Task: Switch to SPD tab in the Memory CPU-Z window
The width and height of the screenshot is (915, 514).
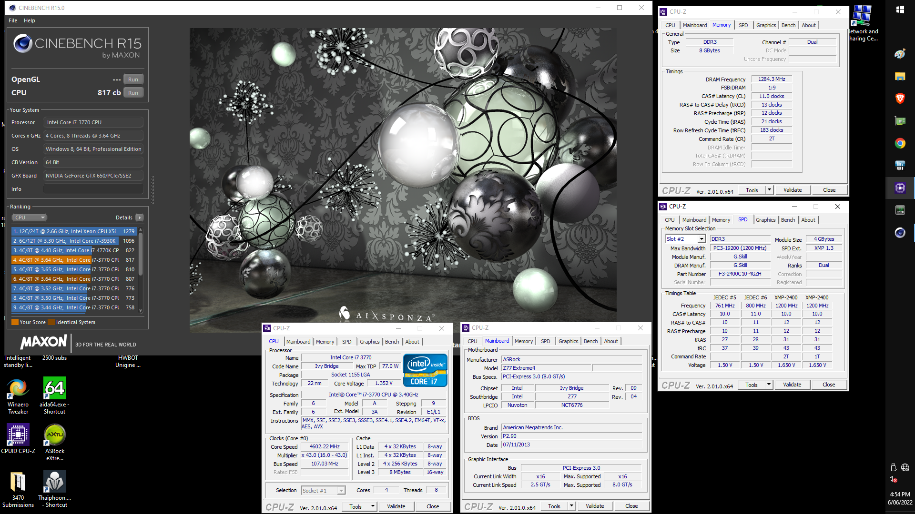Action: click(x=743, y=25)
